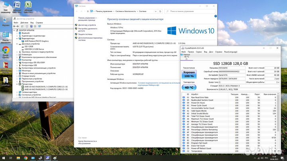Expand the Контроллеры USB node
The width and height of the screenshot is (287, 161).
[x=17, y=65]
